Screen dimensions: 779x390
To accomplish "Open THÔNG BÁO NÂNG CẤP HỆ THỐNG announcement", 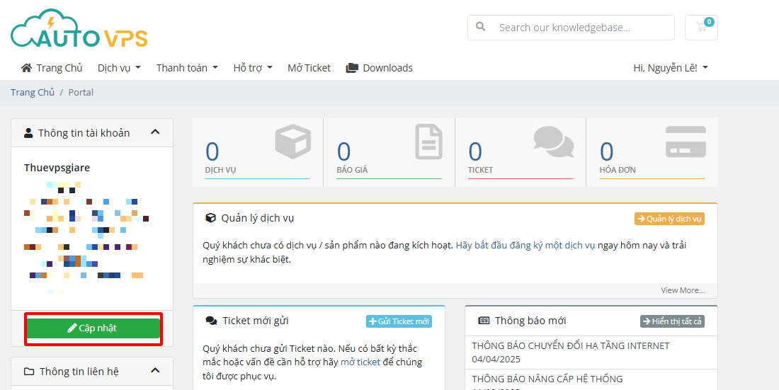I will pyautogui.click(x=547, y=379).
